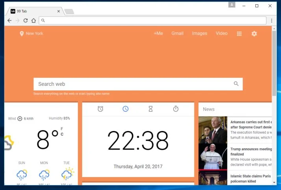Click the SUN forecast rain icon
The image size is (281, 190).
(22, 175)
